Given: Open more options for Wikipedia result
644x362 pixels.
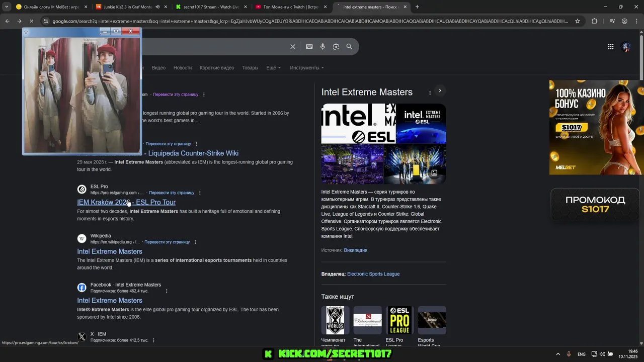Looking at the screenshot, I should (195, 242).
